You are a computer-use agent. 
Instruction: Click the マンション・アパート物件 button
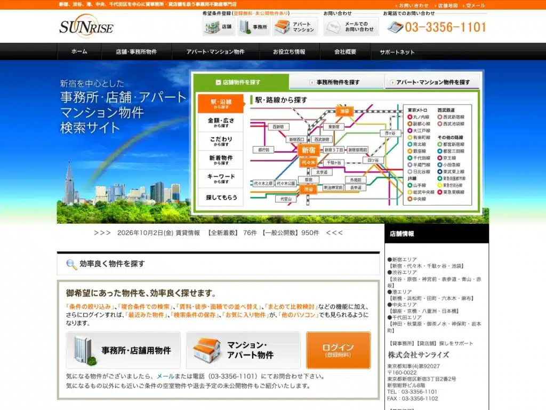coord(243,350)
